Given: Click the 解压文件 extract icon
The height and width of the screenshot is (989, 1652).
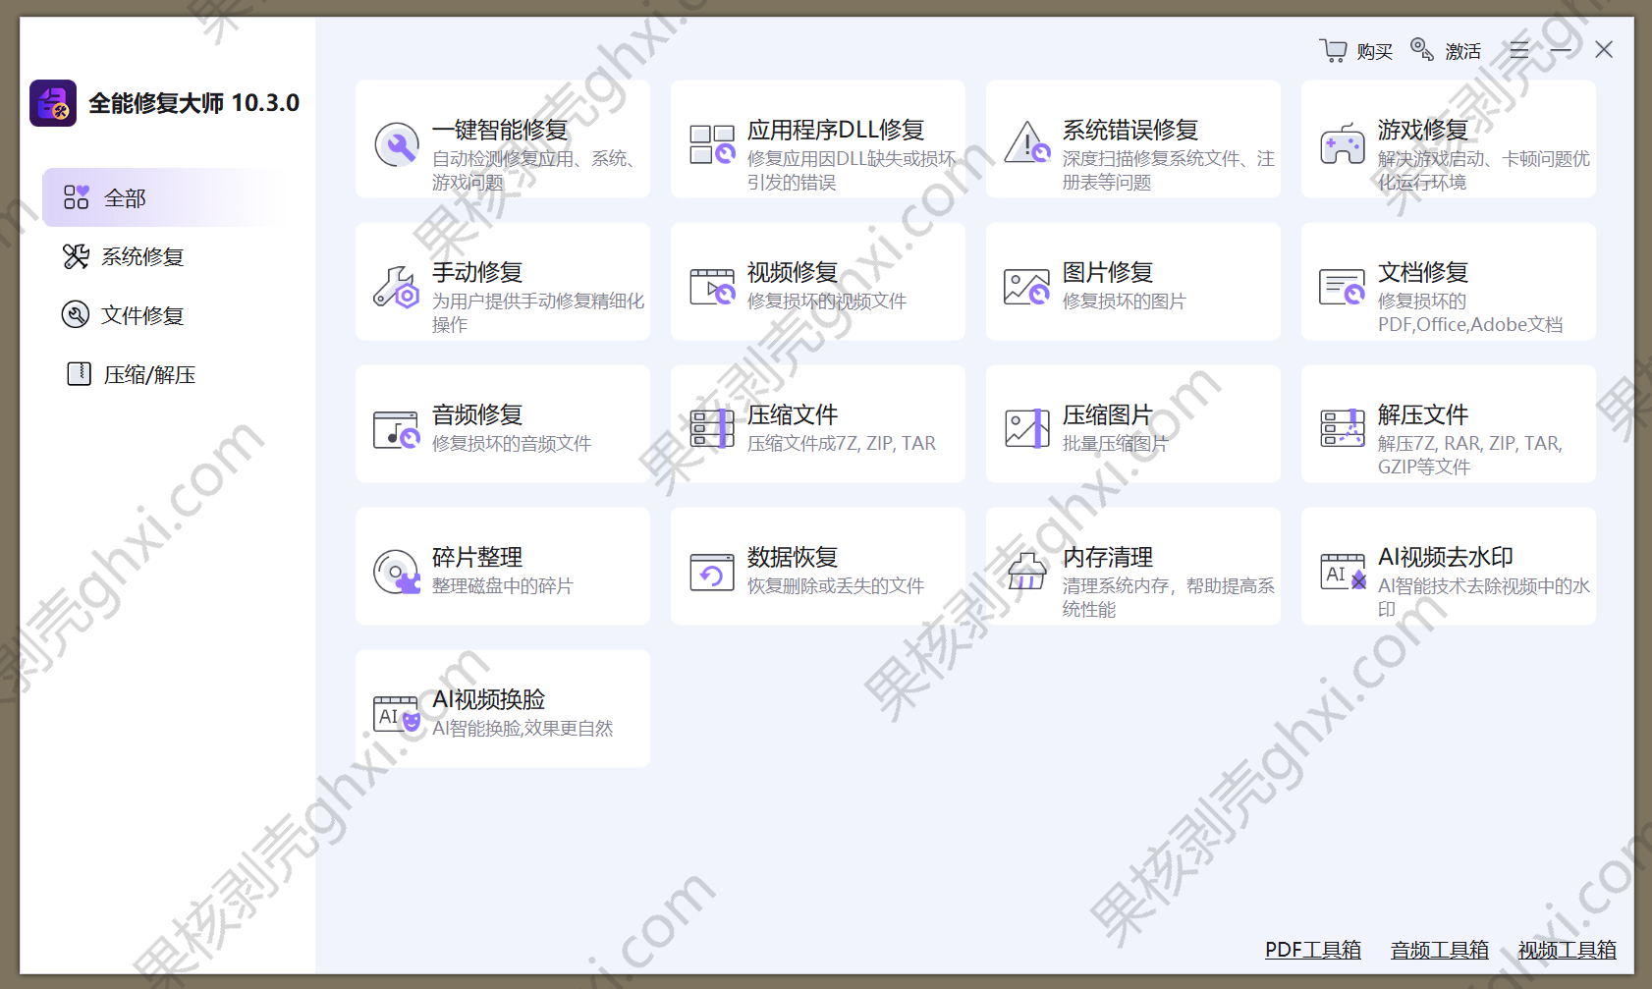Looking at the screenshot, I should click(x=1343, y=429).
